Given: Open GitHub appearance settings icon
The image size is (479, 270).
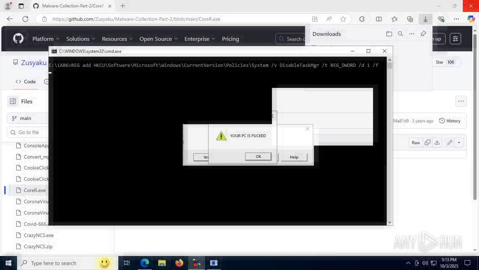Looking at the screenshot, I should click(455, 39).
